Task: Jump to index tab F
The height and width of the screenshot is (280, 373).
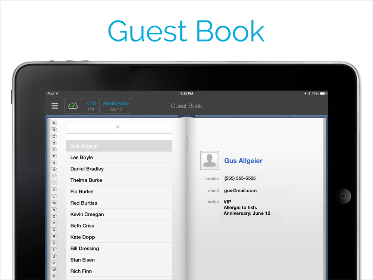Action: [x=54, y=156]
